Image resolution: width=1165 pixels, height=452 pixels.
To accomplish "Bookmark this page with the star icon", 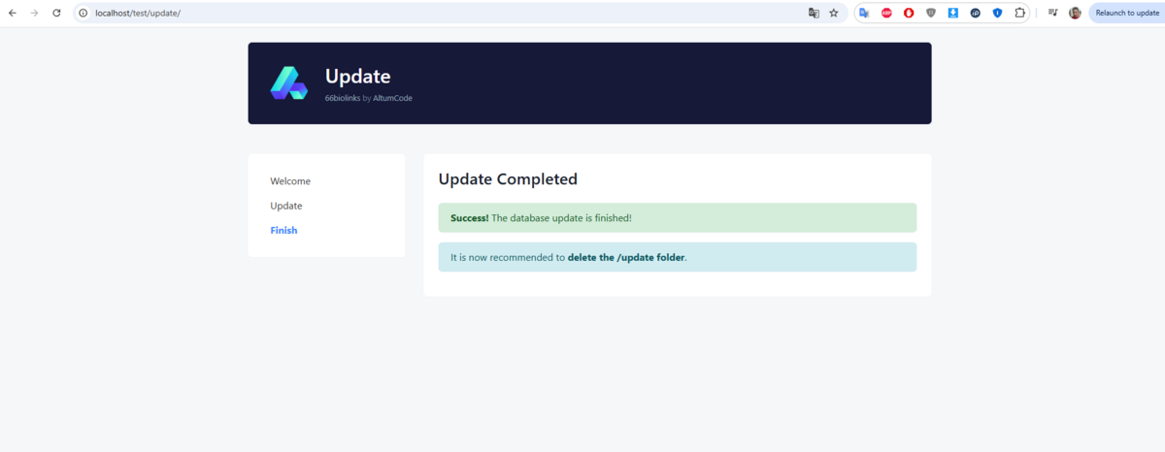I will pos(833,13).
